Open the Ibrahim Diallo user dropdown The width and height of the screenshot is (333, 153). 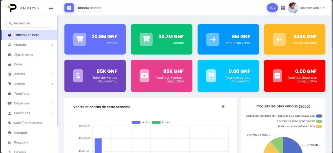(313, 8)
